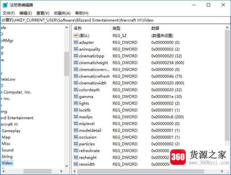This screenshot has width=231, height=175.
Task: Select the reswidth DWORD icon
Action: [x=76, y=164]
